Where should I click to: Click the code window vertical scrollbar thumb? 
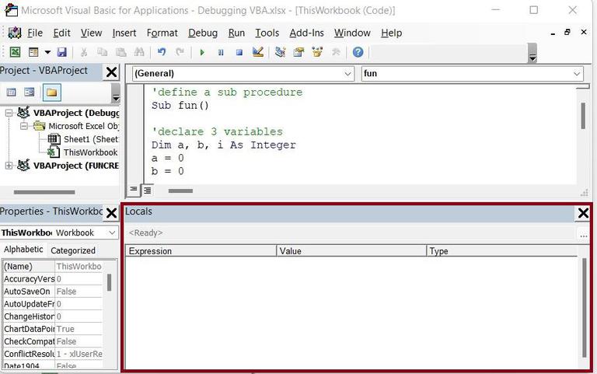[583, 116]
